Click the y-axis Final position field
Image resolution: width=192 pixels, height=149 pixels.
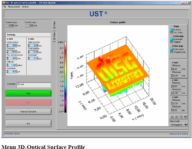click(34, 52)
